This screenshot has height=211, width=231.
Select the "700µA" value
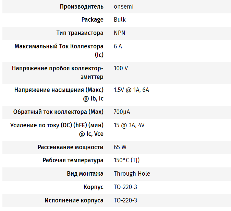click(122, 112)
